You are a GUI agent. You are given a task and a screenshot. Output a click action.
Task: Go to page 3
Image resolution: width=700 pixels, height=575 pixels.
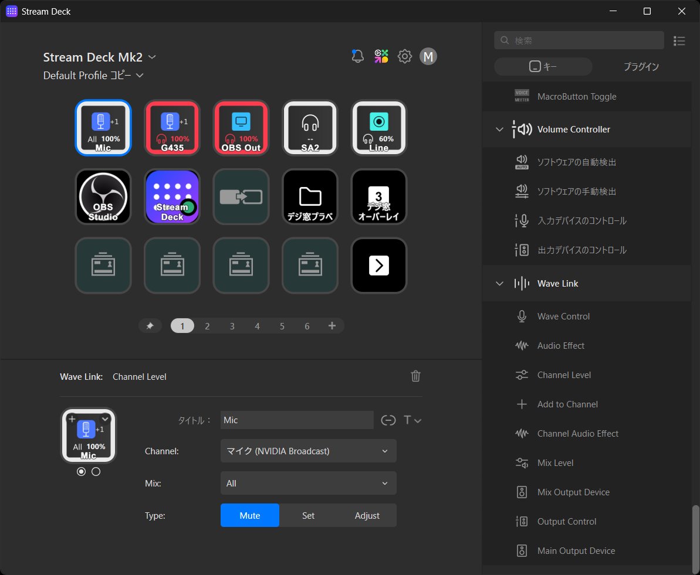(232, 326)
